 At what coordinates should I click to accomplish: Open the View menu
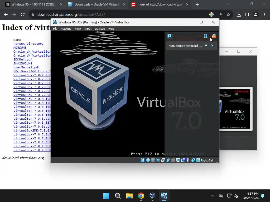(78, 29)
